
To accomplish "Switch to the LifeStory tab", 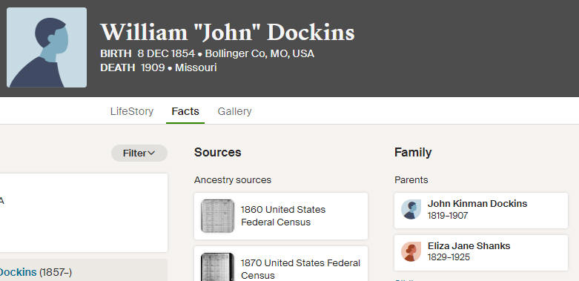I will (132, 111).
